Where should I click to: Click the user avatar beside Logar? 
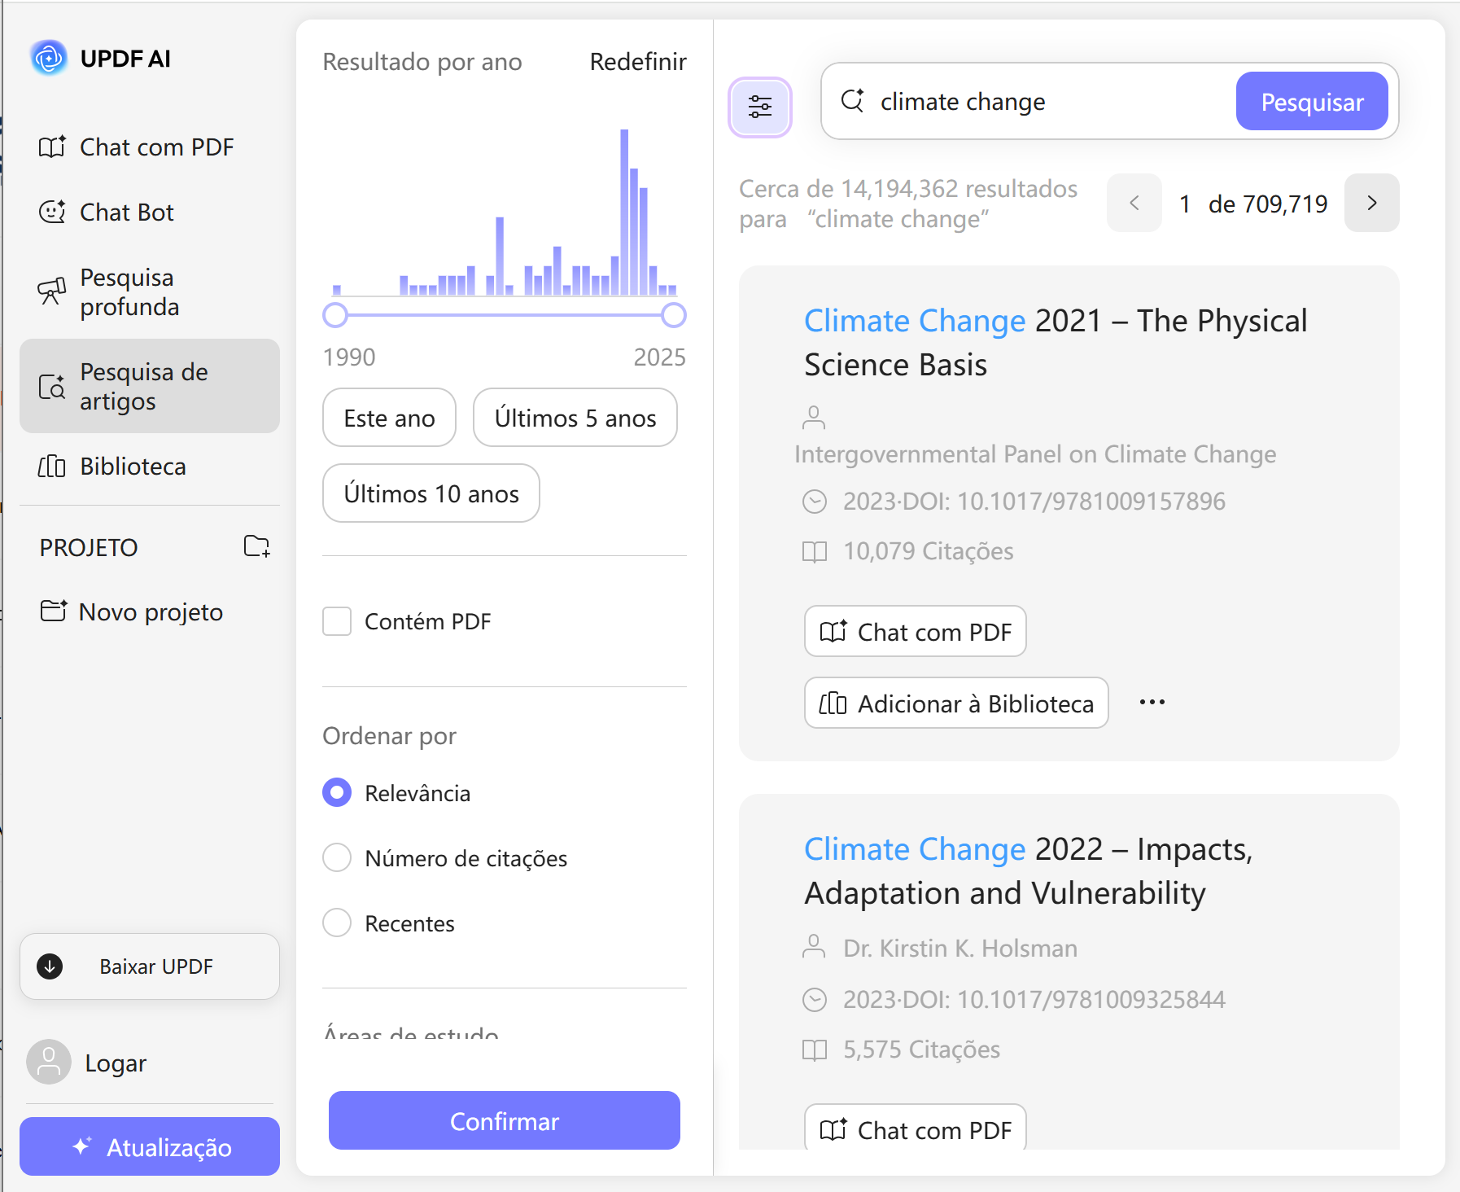(x=49, y=1062)
